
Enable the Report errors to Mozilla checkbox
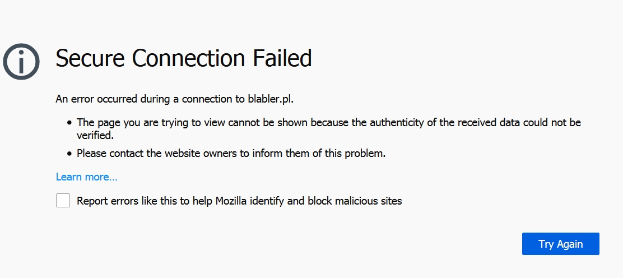(63, 201)
